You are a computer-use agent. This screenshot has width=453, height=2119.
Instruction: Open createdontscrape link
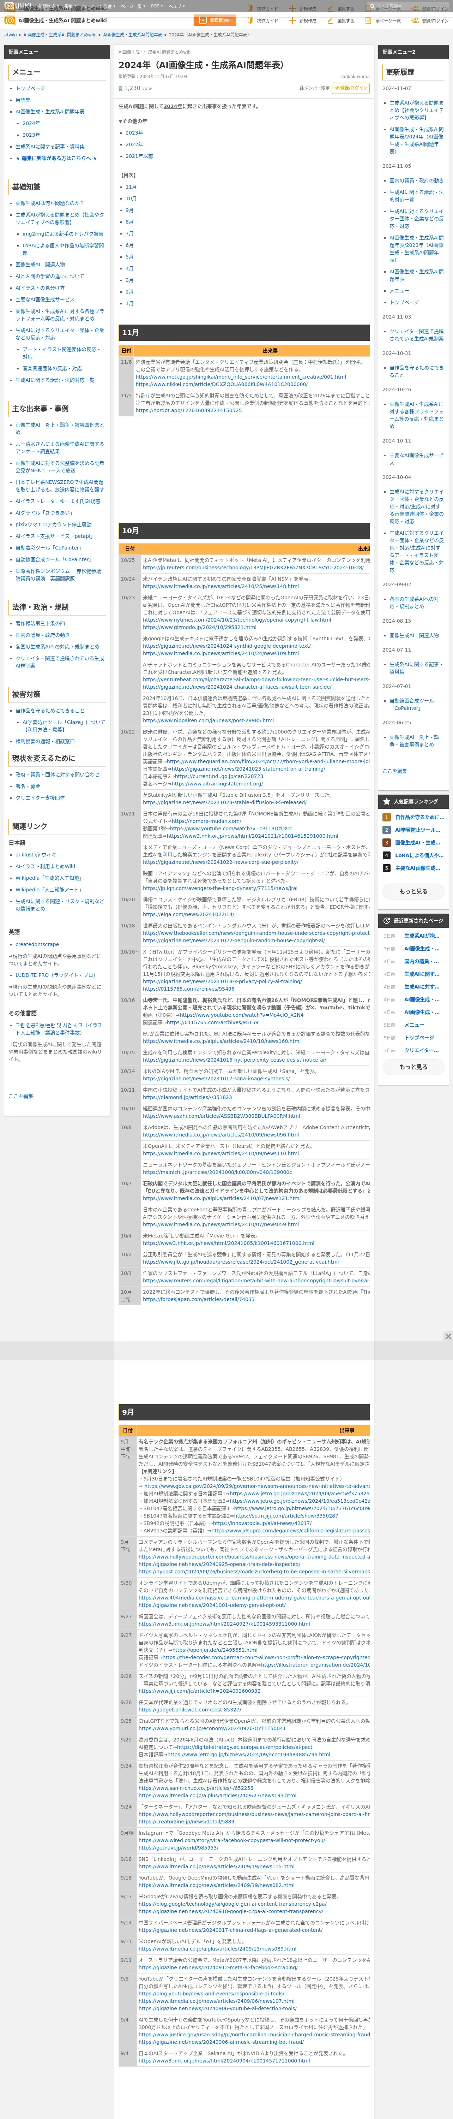(x=37, y=944)
